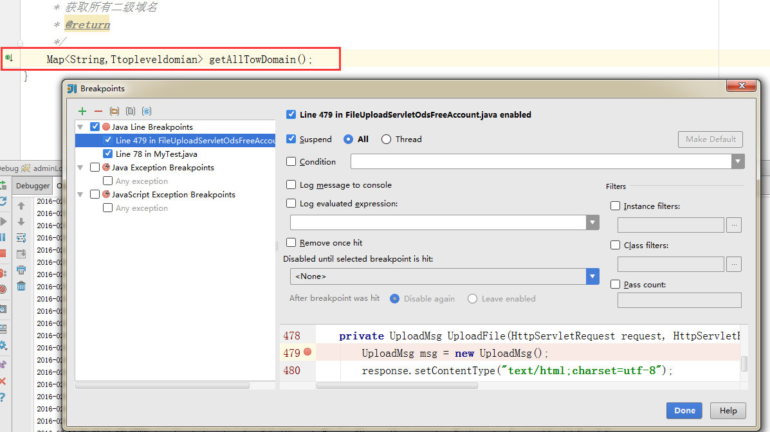Enable Remove once hit checkbox
This screenshot has width=770, height=432.
coord(291,242)
